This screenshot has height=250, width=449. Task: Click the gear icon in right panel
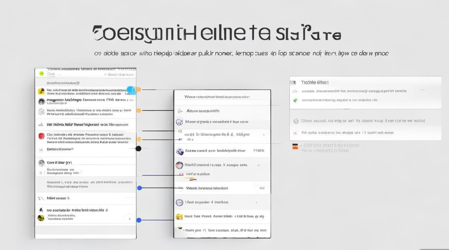[x=296, y=121]
